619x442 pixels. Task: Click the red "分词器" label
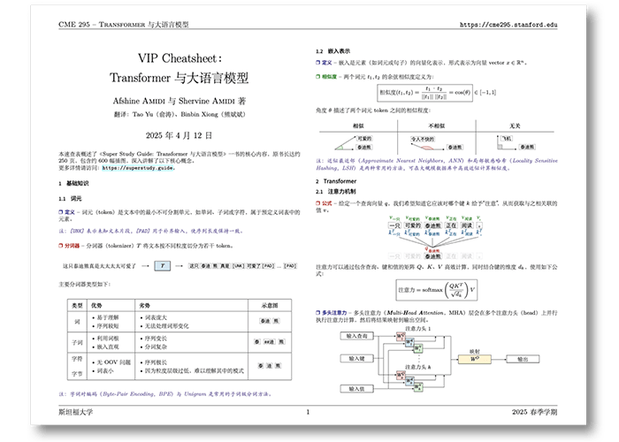click(x=72, y=246)
